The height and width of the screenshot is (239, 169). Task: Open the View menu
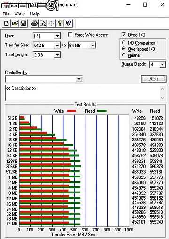(x=20, y=14)
